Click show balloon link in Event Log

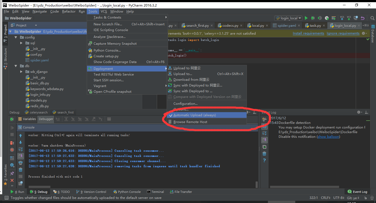pyautogui.click(x=328, y=137)
